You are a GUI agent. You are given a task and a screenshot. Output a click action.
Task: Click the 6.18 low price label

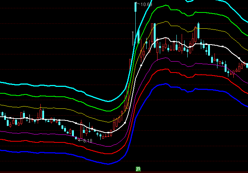point(87,141)
